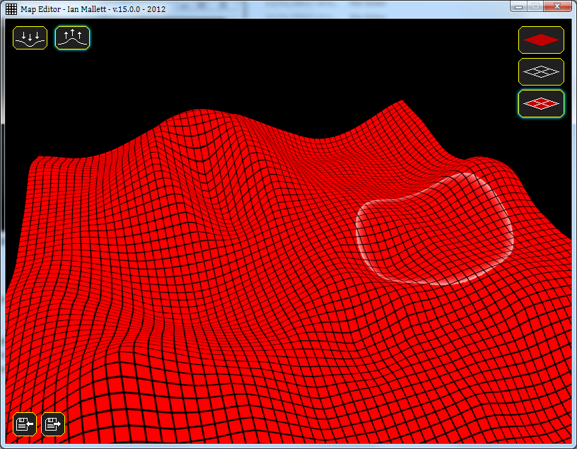
Task: Switch to solid red fill render mode
Action: 541,40
